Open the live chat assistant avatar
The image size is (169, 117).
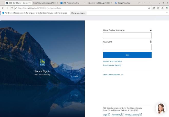pyautogui.click(x=161, y=109)
